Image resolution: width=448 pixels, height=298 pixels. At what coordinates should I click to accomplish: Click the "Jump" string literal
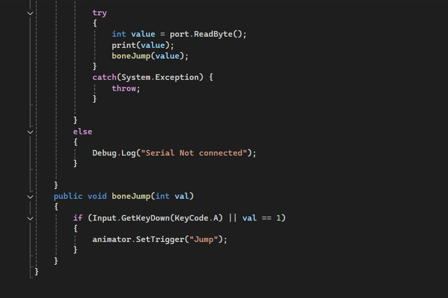point(203,239)
